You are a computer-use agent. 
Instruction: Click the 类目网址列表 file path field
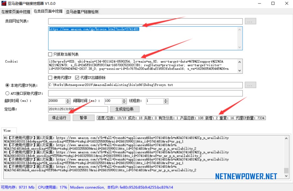coord(146,21)
